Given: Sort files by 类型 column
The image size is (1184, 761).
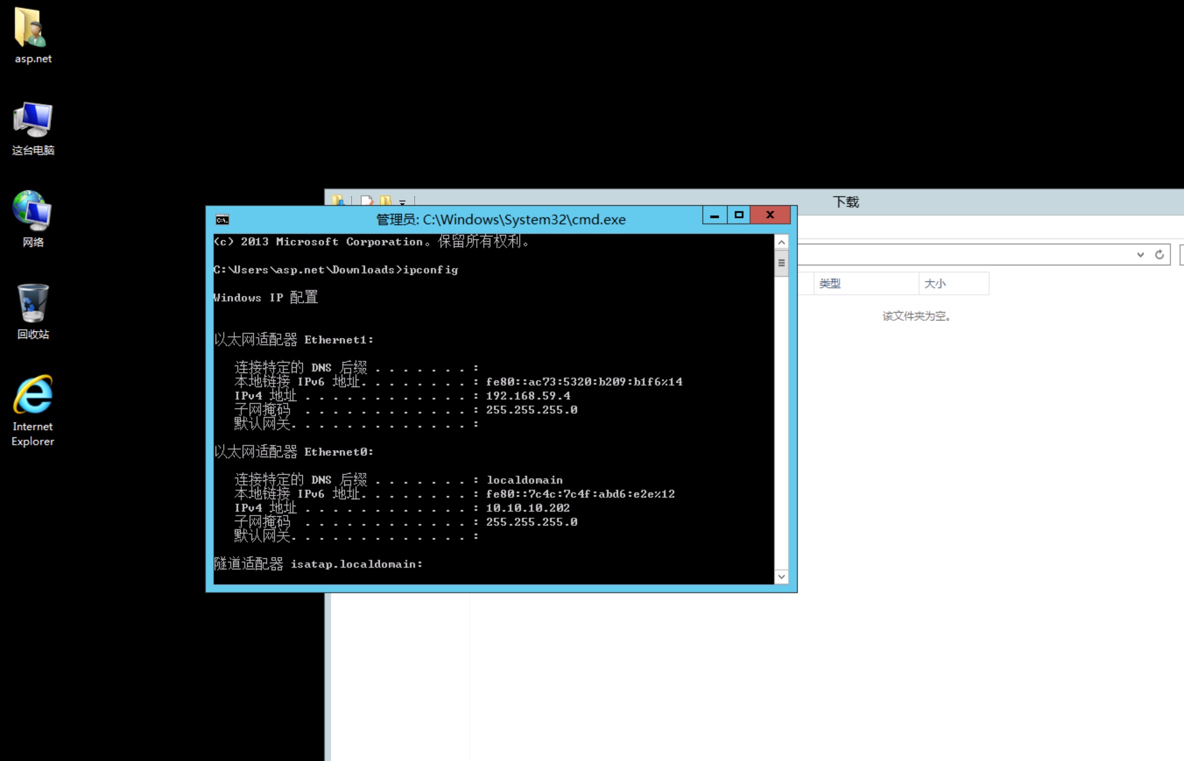Looking at the screenshot, I should pos(866,283).
